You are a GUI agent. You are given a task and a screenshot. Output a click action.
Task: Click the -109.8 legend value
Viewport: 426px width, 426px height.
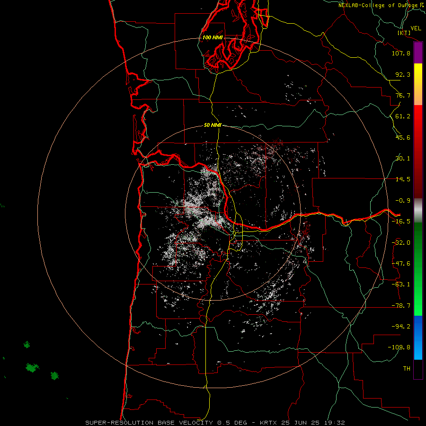(x=399, y=347)
